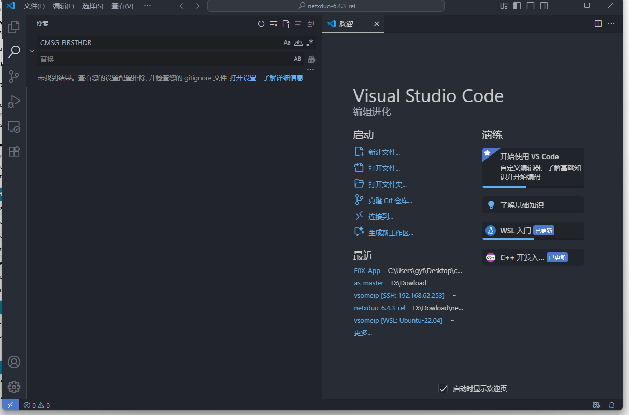Screen dimensions: 629x415
Task: Open the Run and Debug view
Action: pos(14,102)
